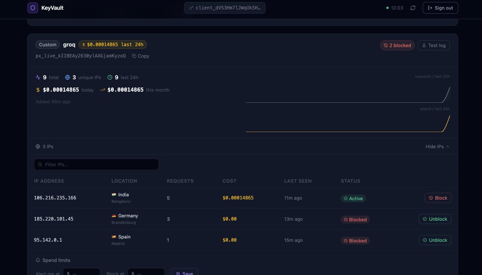Click the Madrid location text

(118, 244)
